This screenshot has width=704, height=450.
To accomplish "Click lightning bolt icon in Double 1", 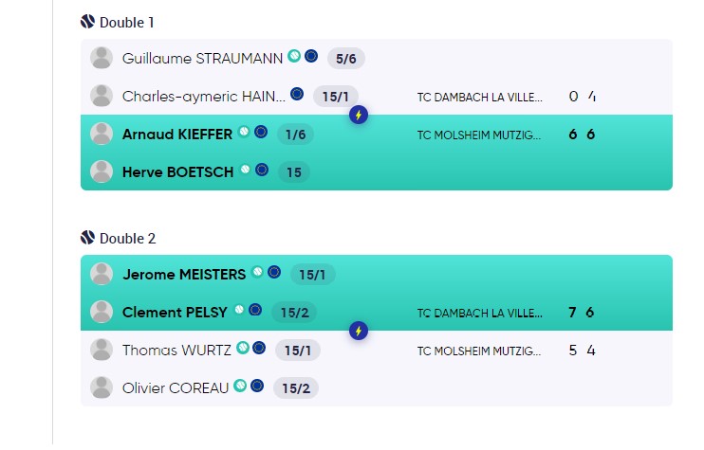I will point(359,116).
